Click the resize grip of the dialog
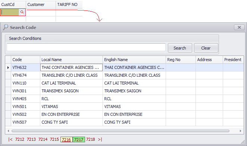 243,142
